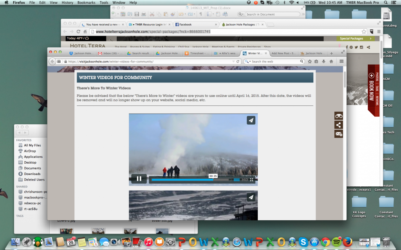Click the Firefox URL address field
This screenshot has width=401, height=250.
(x=148, y=61)
